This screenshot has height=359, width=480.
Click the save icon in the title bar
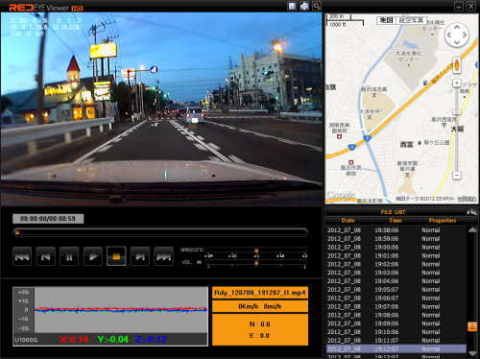292,6
